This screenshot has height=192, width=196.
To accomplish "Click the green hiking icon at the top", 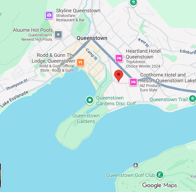I will [x=134, y=3].
